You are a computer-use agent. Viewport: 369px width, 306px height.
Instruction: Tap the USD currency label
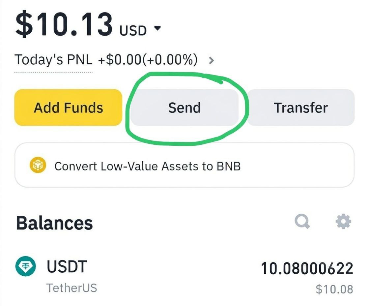point(133,31)
